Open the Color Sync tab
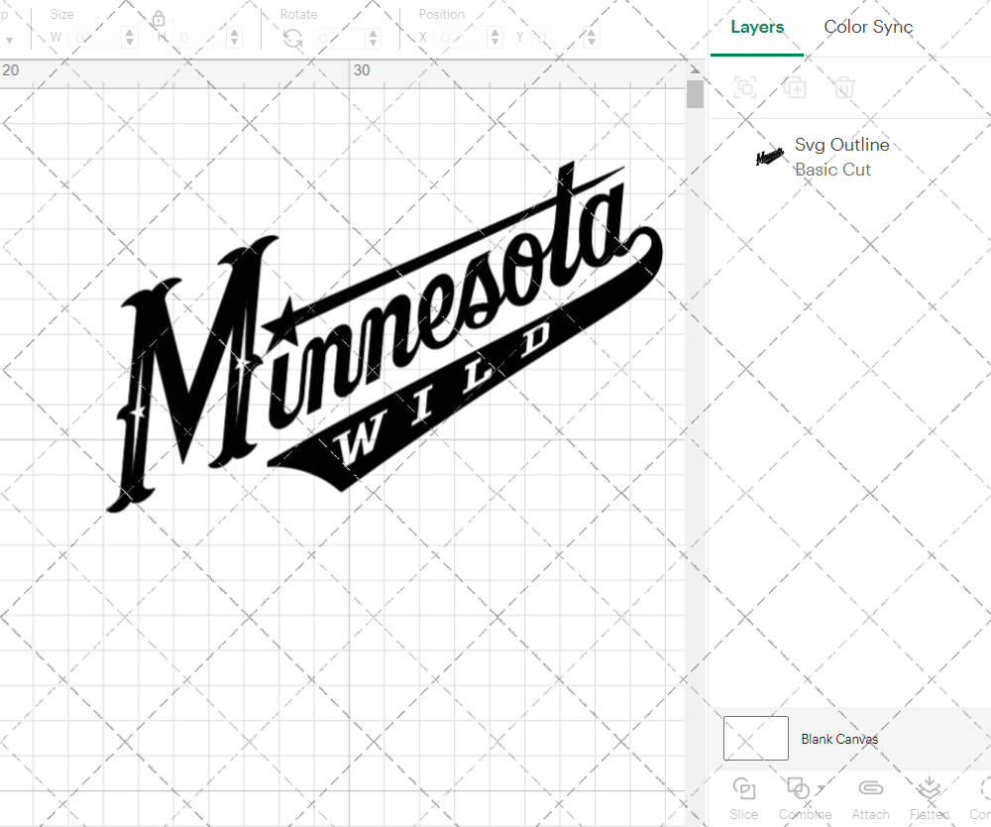991x827 pixels. tap(868, 27)
